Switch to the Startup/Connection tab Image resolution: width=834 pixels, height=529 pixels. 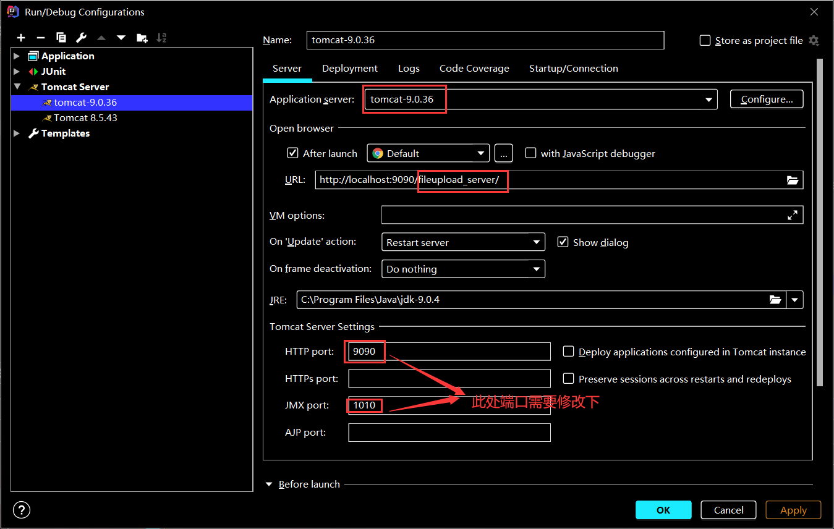[x=573, y=69]
